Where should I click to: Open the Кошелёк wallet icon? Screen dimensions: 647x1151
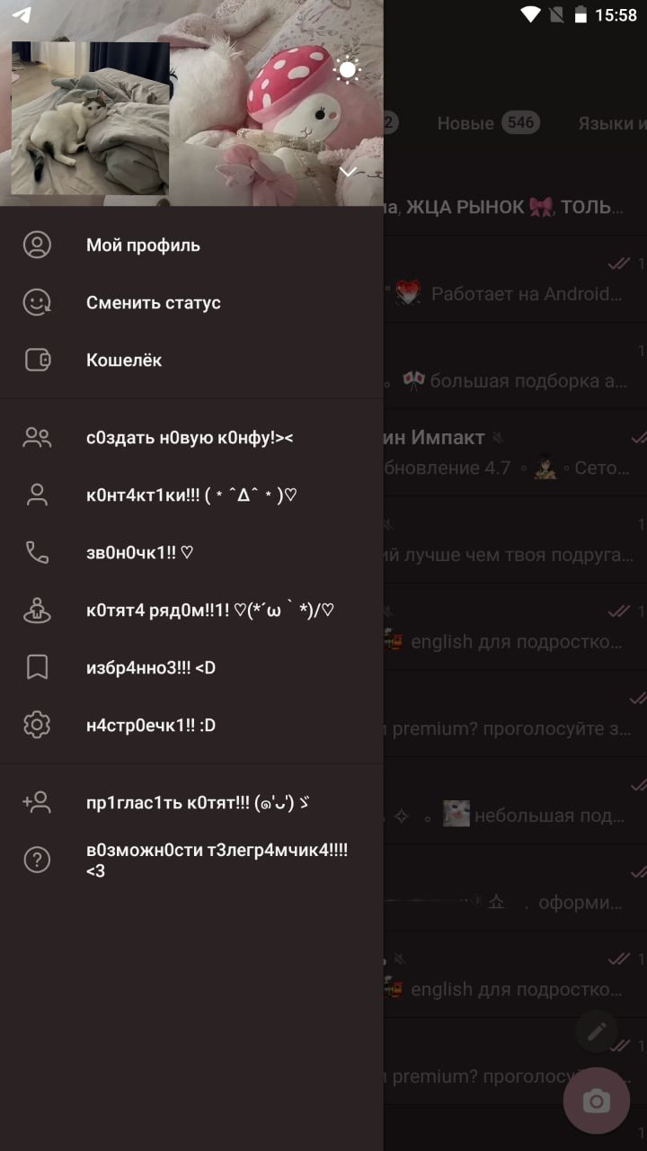tap(37, 360)
